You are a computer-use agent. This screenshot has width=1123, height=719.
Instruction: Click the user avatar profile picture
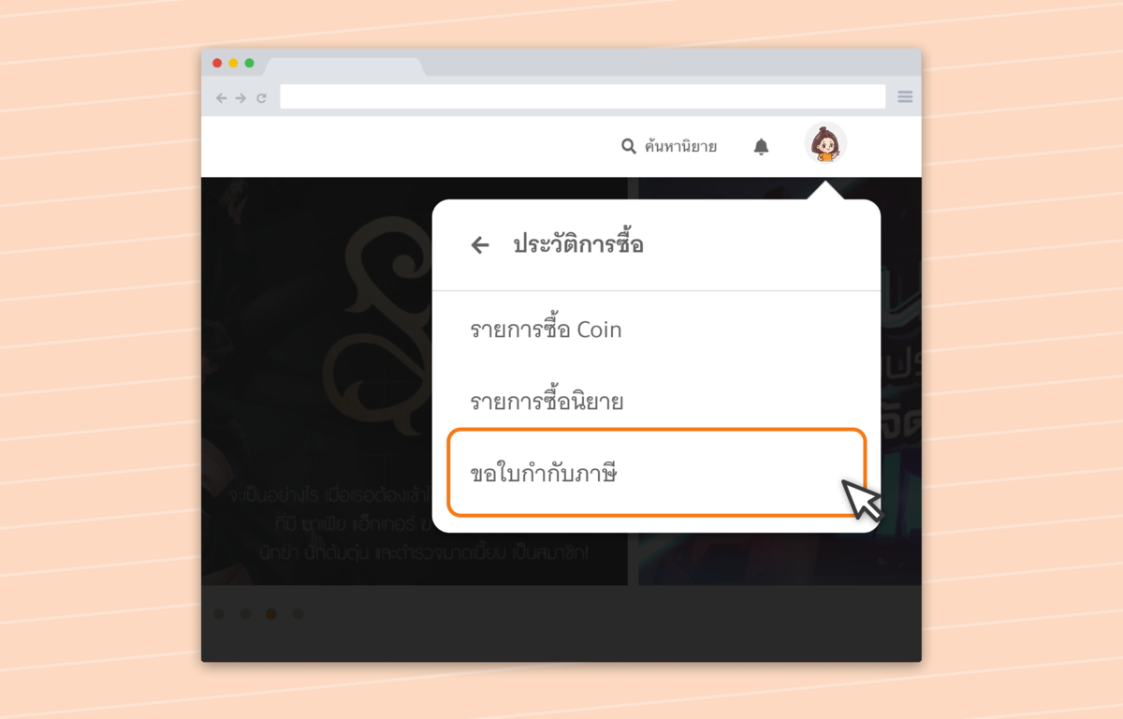[x=825, y=143]
